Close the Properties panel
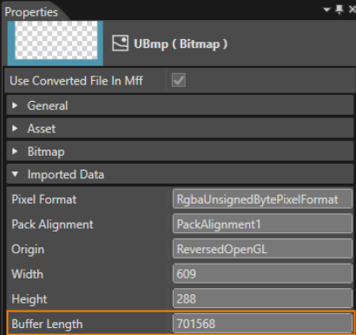 [352, 10]
